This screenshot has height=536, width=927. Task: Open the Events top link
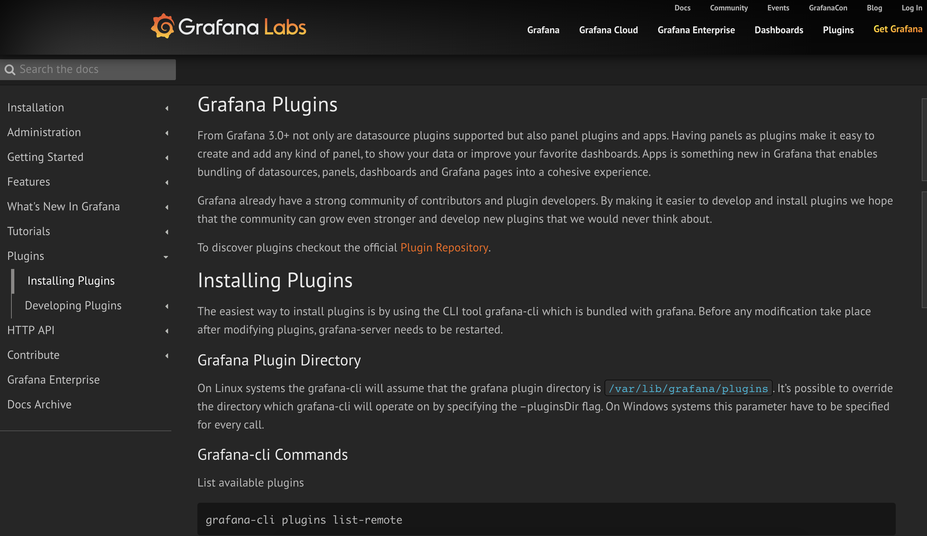click(x=778, y=8)
